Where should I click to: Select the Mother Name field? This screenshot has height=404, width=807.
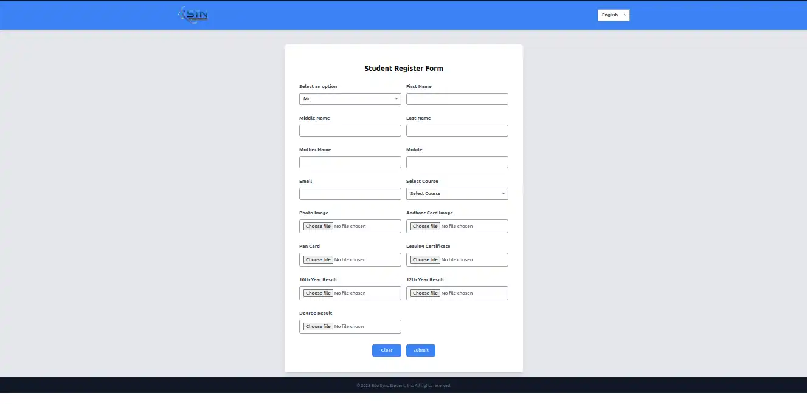[x=350, y=162]
